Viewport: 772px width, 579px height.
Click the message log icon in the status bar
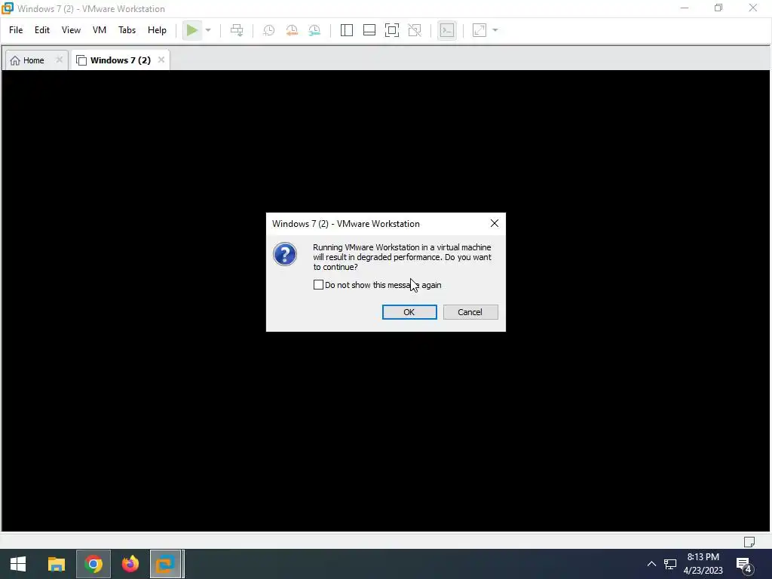749,541
